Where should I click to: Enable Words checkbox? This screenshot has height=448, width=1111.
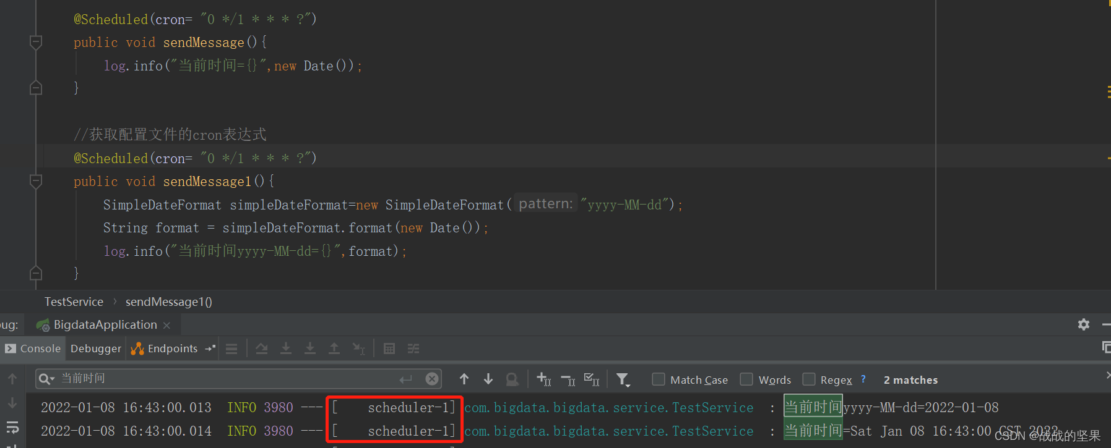coord(746,379)
